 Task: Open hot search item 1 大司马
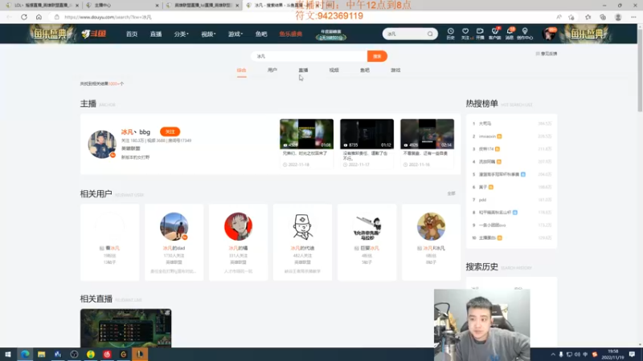pos(485,124)
